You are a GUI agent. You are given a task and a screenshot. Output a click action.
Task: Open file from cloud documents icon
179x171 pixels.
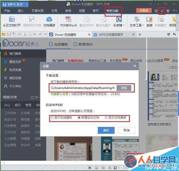click(12, 19)
